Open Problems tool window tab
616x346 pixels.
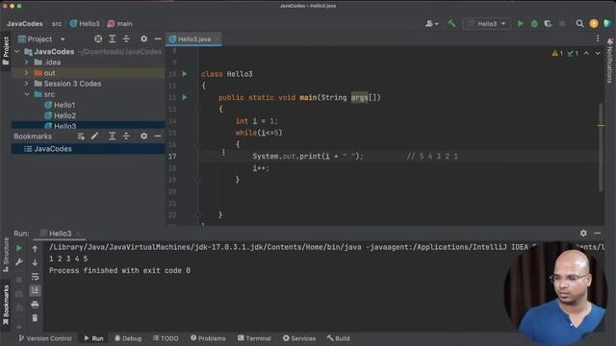[x=208, y=338]
